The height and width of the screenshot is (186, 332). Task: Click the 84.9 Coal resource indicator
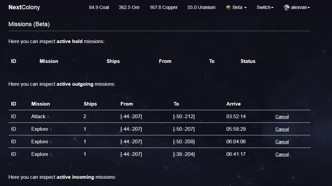tap(99, 7)
